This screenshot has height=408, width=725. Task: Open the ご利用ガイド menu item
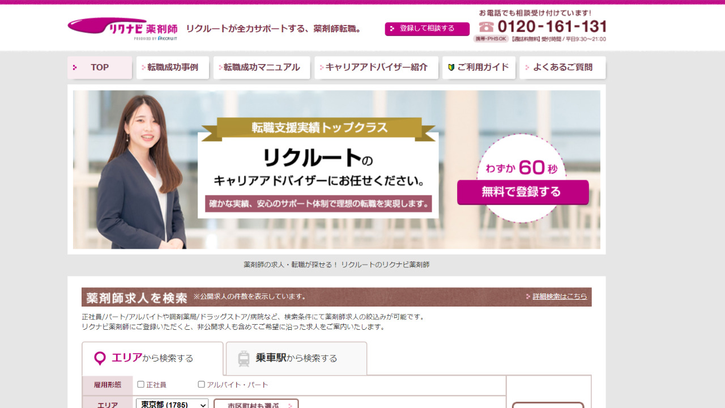479,67
